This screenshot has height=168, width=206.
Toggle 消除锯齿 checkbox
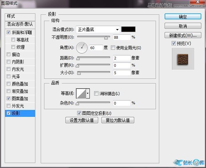click(x=96, y=94)
